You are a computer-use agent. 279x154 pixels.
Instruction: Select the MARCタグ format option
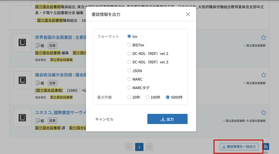click(129, 88)
